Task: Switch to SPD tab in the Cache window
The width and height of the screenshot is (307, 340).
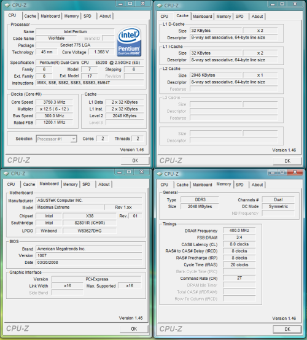Action: [x=239, y=16]
